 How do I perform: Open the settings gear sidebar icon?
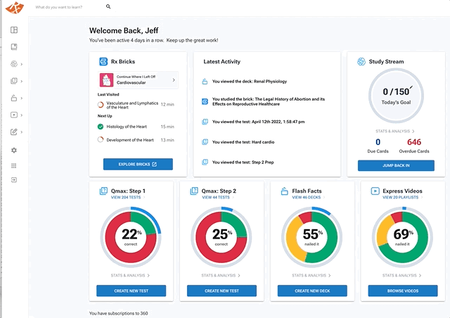[14, 151]
